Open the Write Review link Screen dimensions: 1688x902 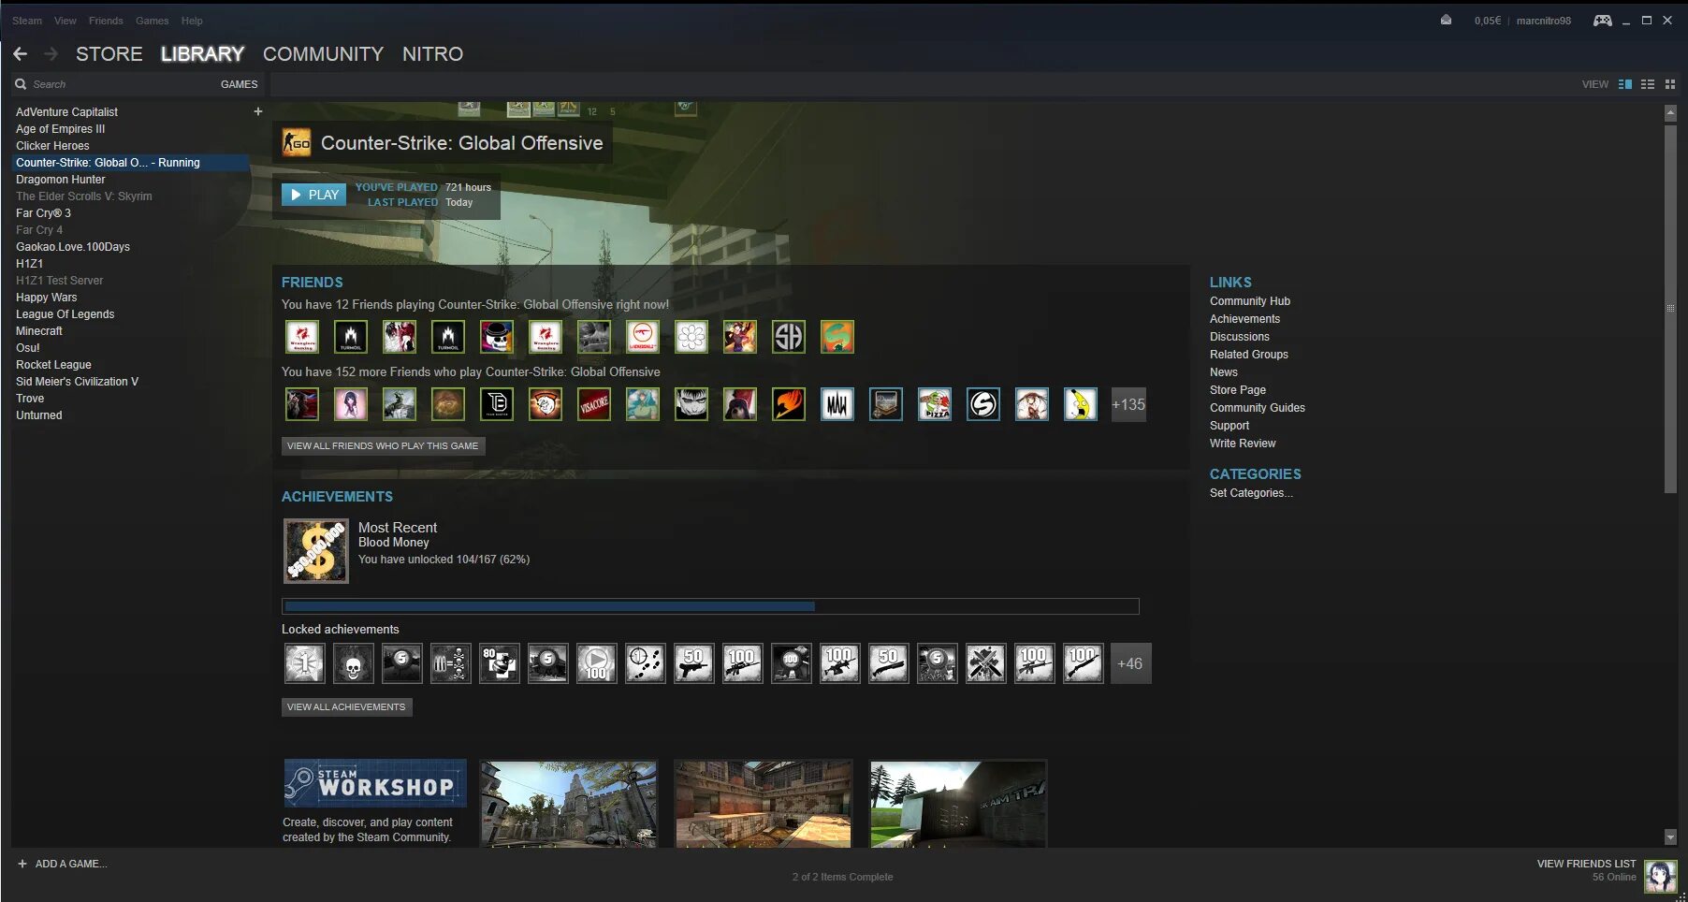pos(1243,444)
